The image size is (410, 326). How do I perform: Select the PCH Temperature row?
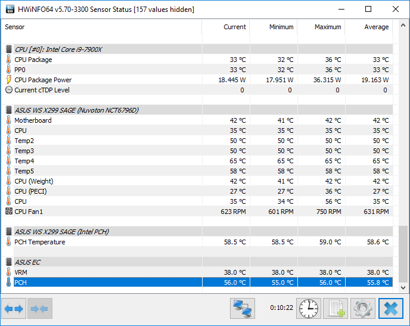click(199, 242)
